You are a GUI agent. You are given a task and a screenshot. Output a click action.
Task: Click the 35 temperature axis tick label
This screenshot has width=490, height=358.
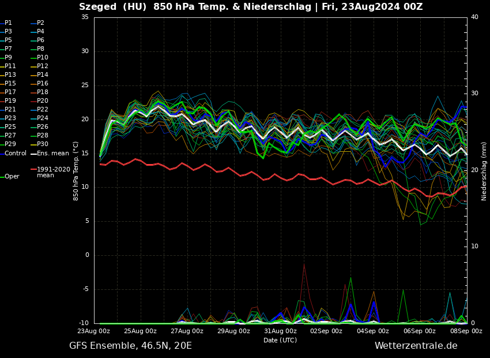[x=85, y=17]
